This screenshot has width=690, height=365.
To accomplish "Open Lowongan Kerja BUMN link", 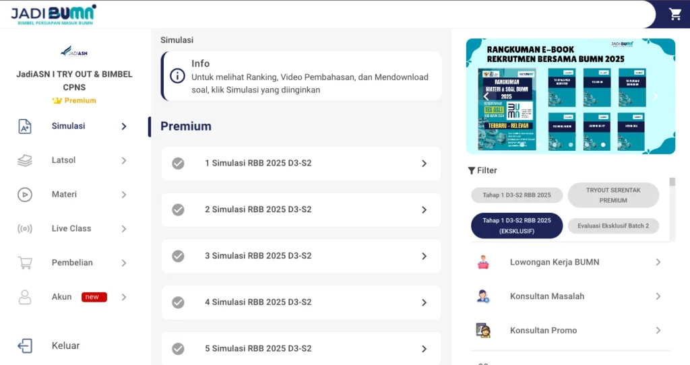I will pyautogui.click(x=555, y=262).
